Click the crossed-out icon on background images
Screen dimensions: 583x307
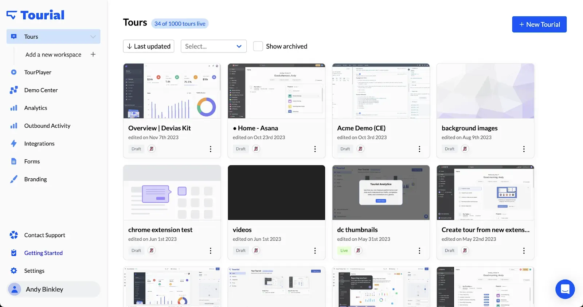tap(465, 149)
